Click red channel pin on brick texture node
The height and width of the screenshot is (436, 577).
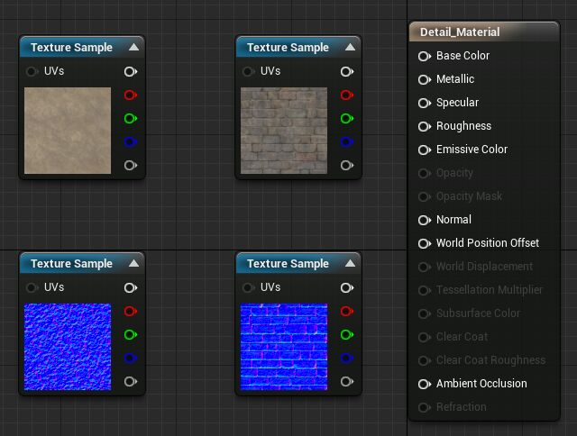347,95
